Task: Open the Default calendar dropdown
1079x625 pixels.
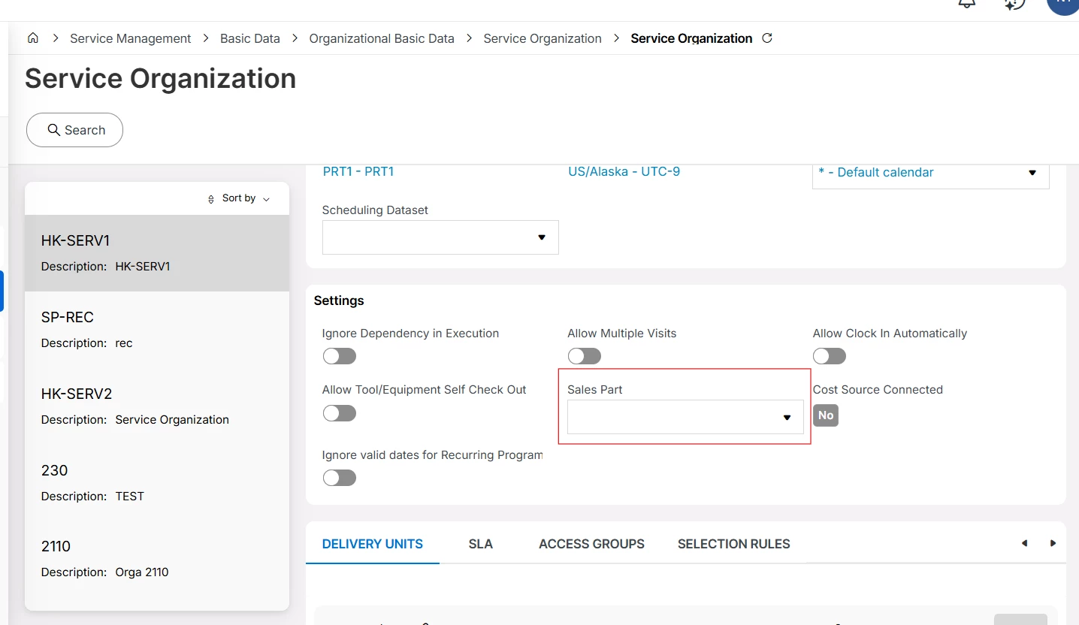Action: pyautogui.click(x=930, y=173)
